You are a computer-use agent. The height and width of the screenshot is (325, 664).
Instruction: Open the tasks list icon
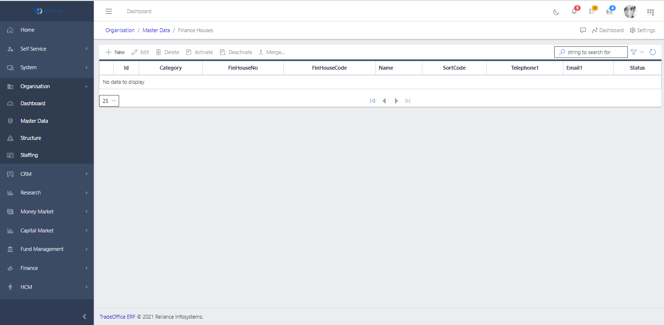coord(592,11)
